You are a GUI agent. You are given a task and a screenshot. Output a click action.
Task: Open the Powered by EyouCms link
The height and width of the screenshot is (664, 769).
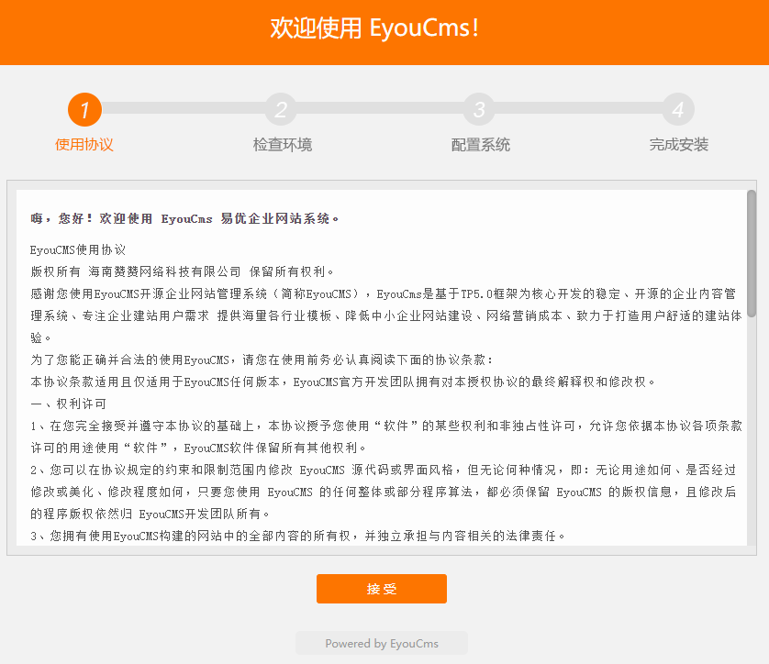pyautogui.click(x=382, y=644)
